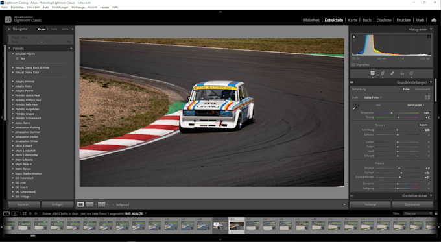This screenshot has height=242, width=441.
Task: Enable Originalfoto checkbox under histogram
Action: 353,65
